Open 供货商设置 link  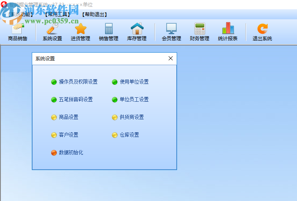132,117
